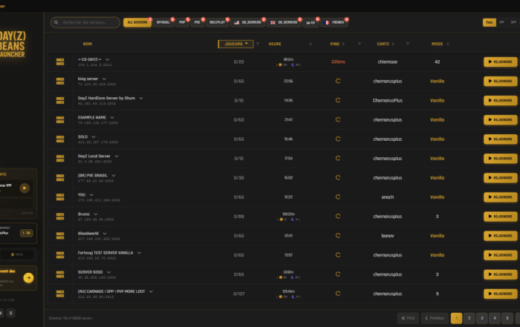Select the ROLEPLAY filter tab
The height and width of the screenshot is (327, 520).
click(x=217, y=22)
